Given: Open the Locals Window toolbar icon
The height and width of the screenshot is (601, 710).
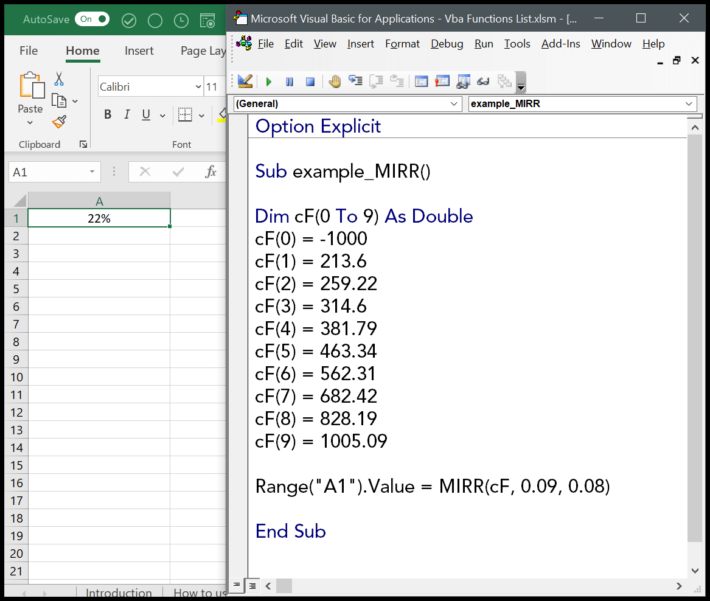Looking at the screenshot, I should 422,82.
